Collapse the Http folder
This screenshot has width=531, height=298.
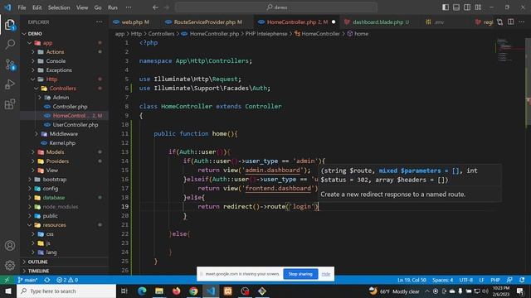pyautogui.click(x=33, y=79)
